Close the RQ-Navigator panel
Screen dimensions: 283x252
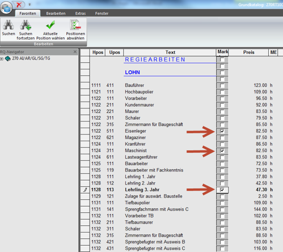point(75,52)
